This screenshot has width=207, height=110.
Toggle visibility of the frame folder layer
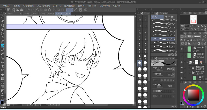click(x=182, y=62)
